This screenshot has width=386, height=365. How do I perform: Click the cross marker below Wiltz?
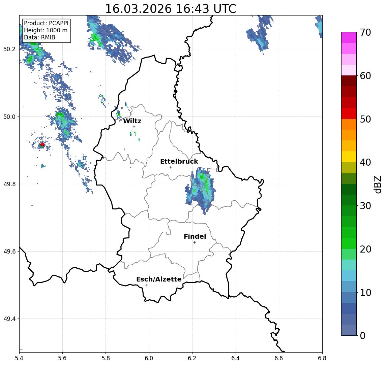click(x=134, y=127)
